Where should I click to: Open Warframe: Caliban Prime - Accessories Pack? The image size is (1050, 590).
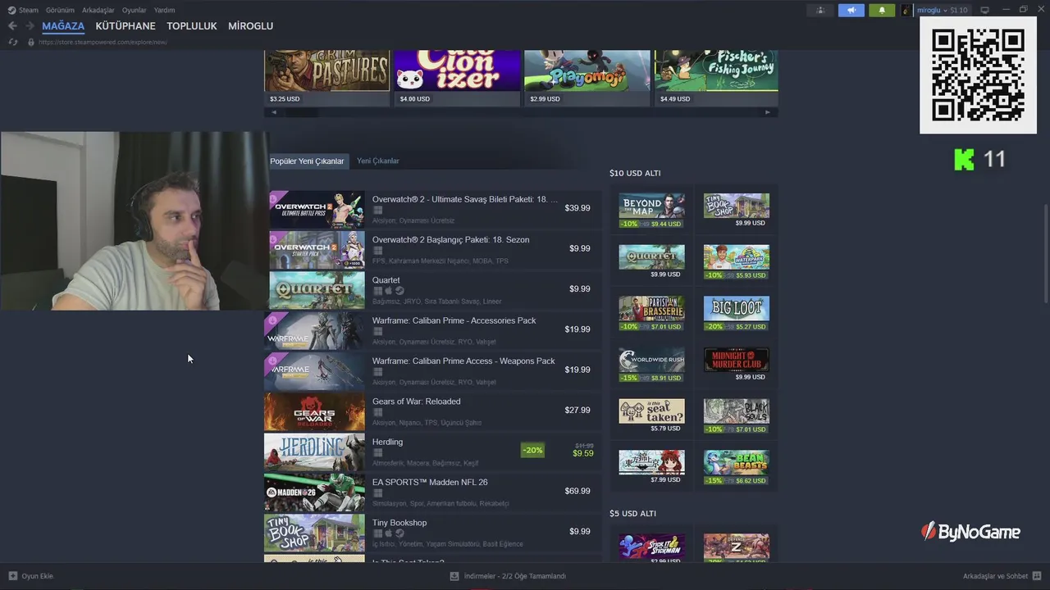coord(431,330)
